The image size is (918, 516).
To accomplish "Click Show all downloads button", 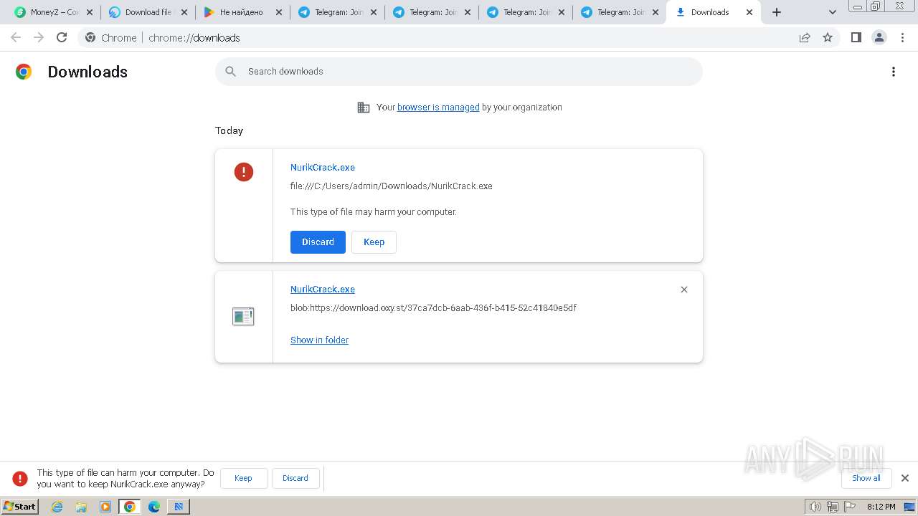I will [866, 478].
